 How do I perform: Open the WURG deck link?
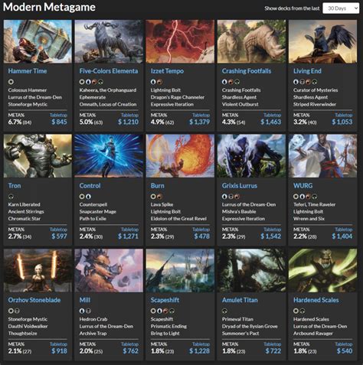click(x=302, y=185)
